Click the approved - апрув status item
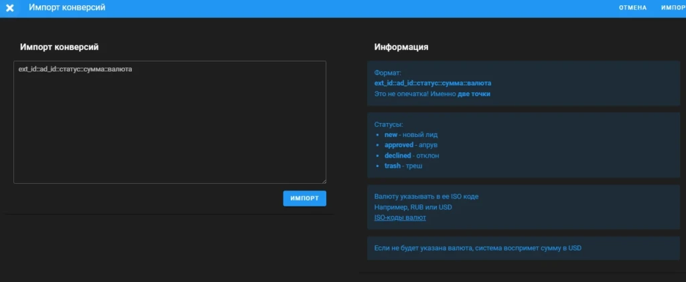 (x=411, y=145)
